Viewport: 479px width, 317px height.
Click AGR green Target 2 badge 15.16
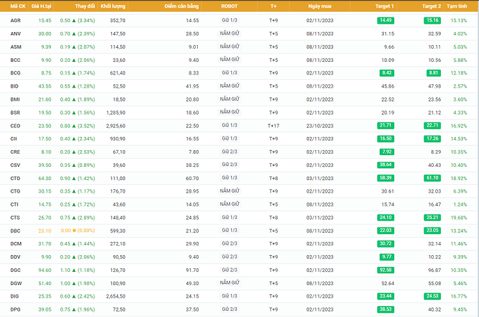432,20
